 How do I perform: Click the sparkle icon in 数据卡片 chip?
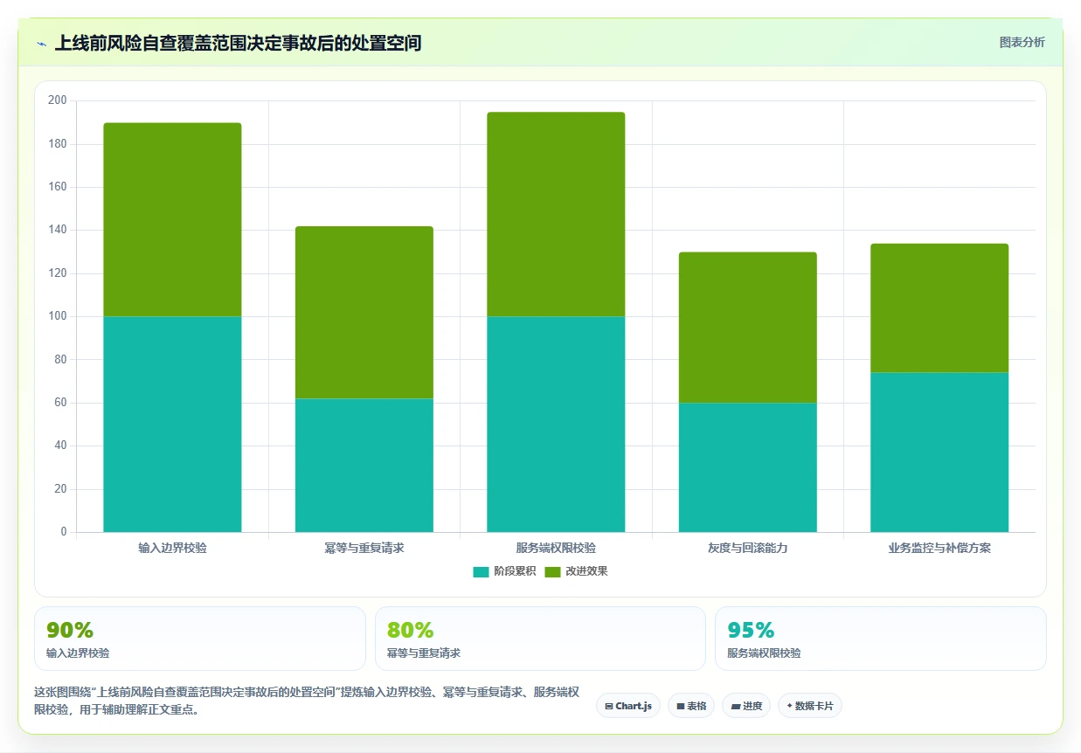tap(789, 705)
